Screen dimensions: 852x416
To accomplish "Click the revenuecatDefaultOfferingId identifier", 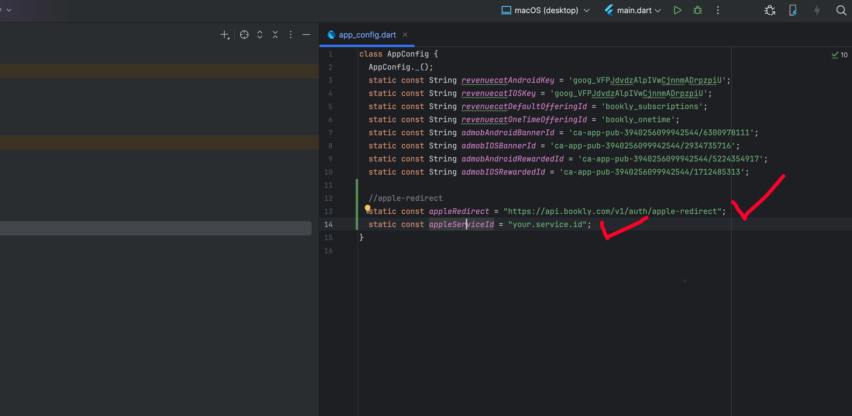I will click(x=524, y=107).
